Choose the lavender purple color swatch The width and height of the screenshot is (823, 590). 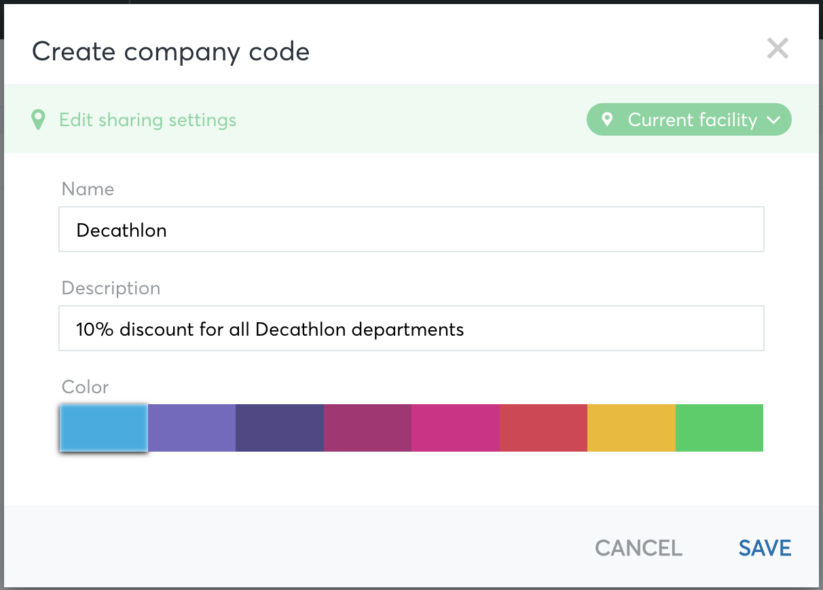(x=191, y=428)
